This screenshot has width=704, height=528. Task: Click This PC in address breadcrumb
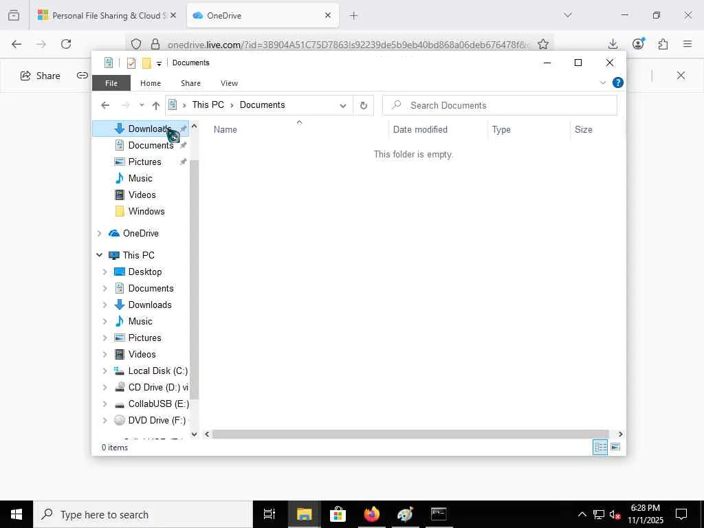pyautogui.click(x=208, y=104)
